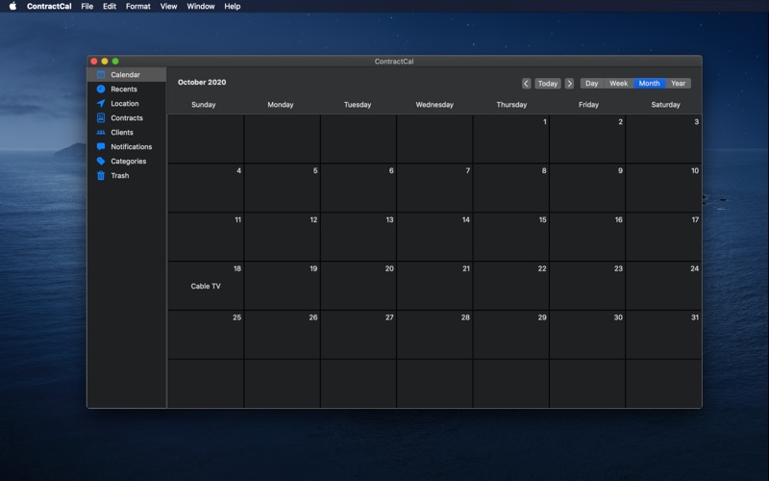Screen dimensions: 769x481
Task: Switch to Day view
Action: [591, 84]
